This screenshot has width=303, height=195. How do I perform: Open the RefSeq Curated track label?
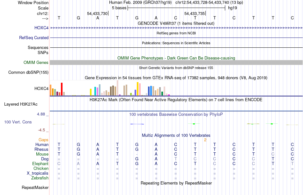[34, 38]
